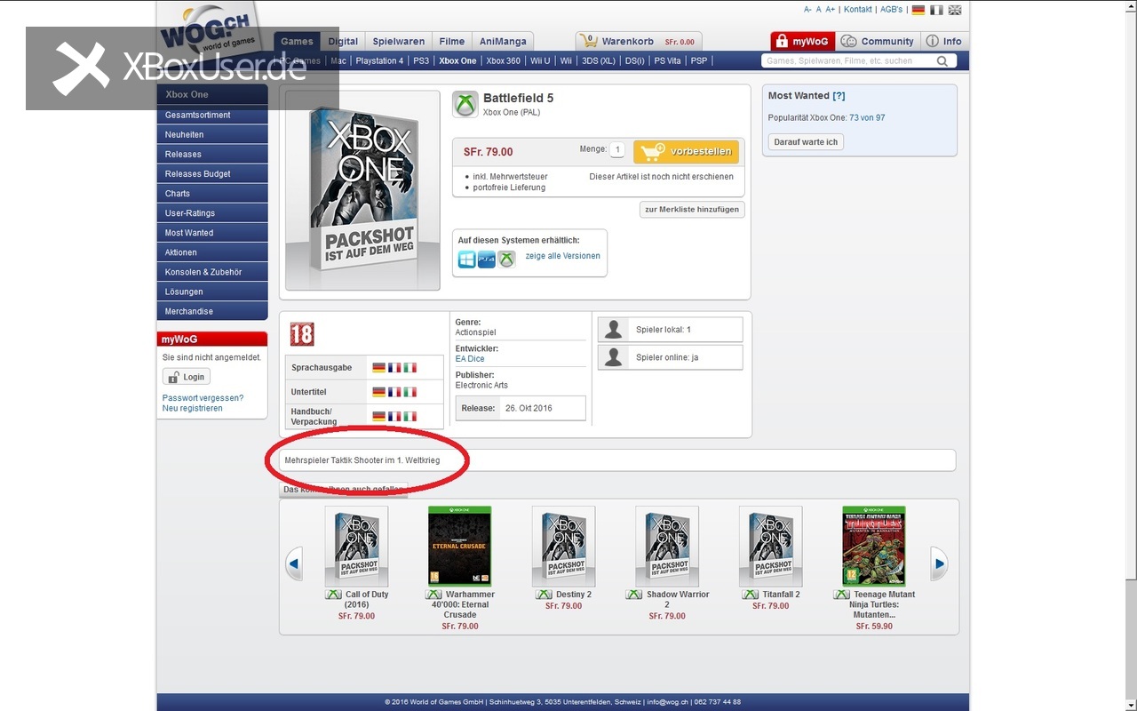
Task: Open the Spielwaren main tab
Action: click(x=399, y=42)
